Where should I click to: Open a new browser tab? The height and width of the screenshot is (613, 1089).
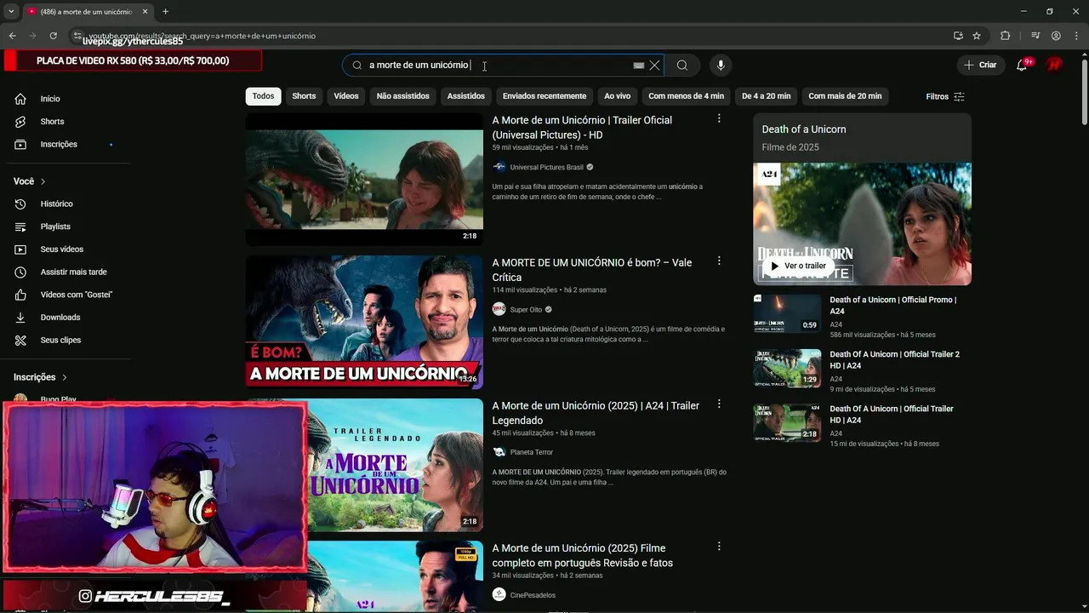coord(165,12)
